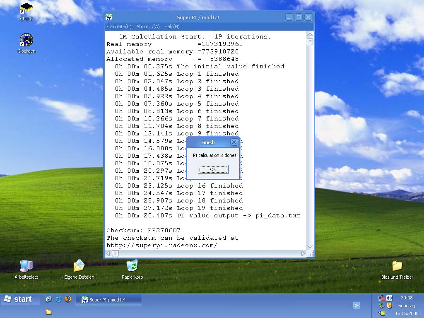Click the Loop 5 finished line
This screenshot has width=424, height=318.
tap(176, 104)
